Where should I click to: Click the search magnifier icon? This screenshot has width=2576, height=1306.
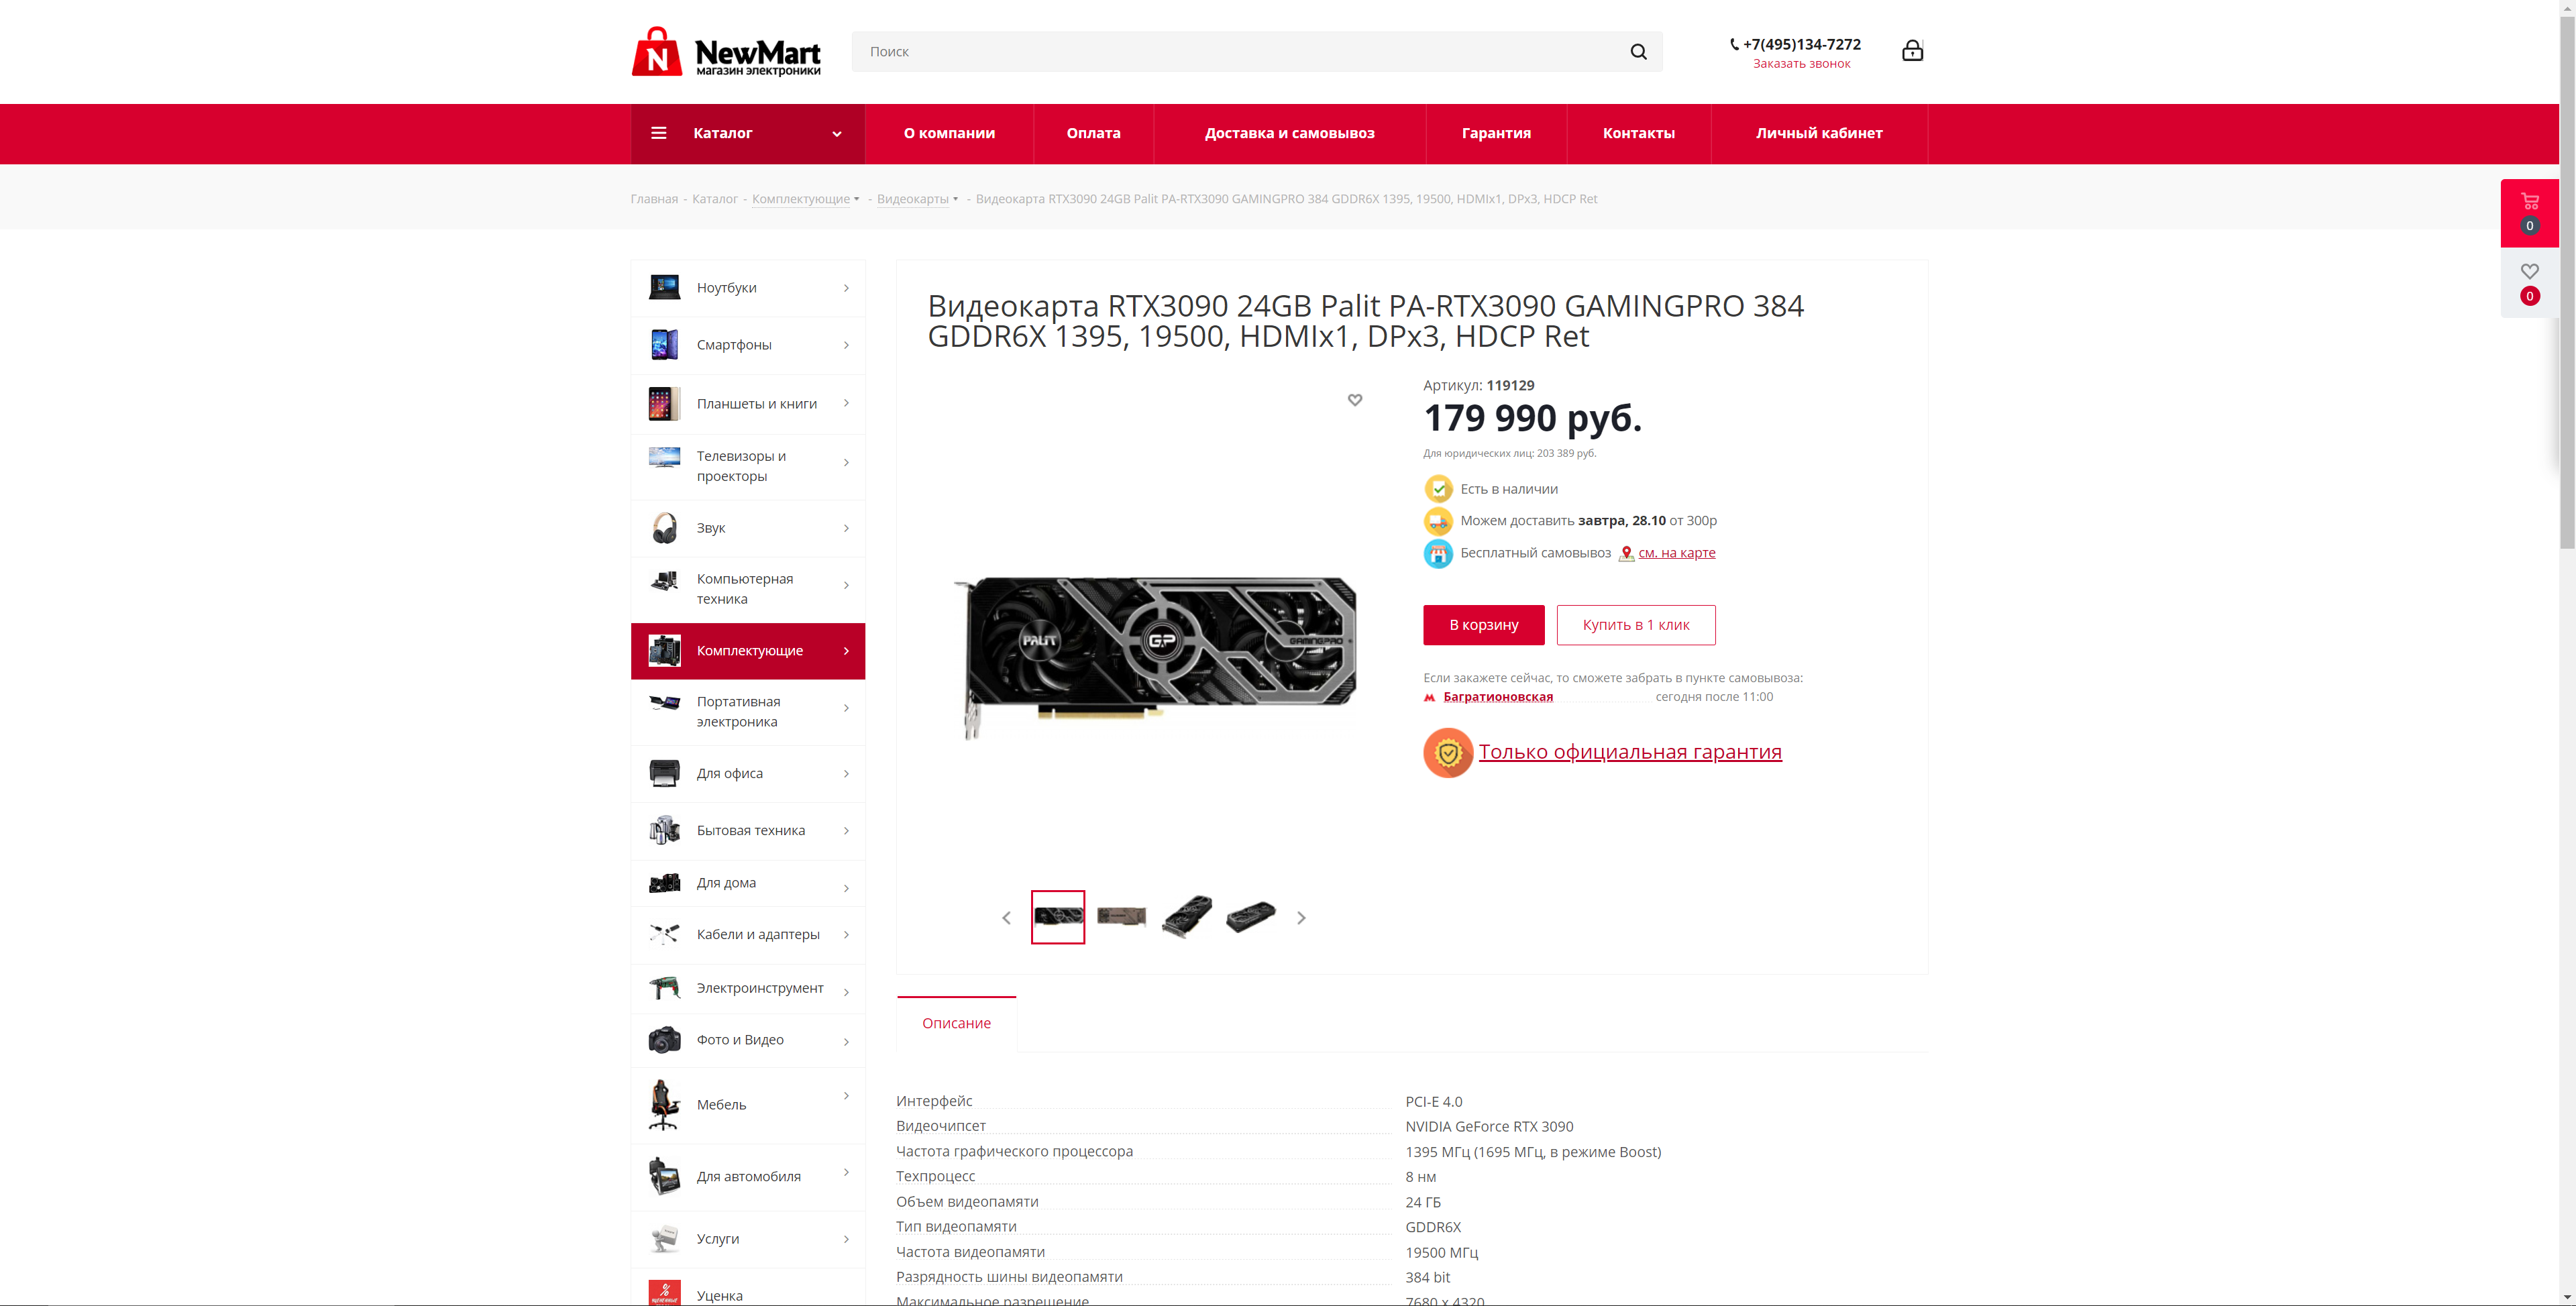click(1638, 52)
